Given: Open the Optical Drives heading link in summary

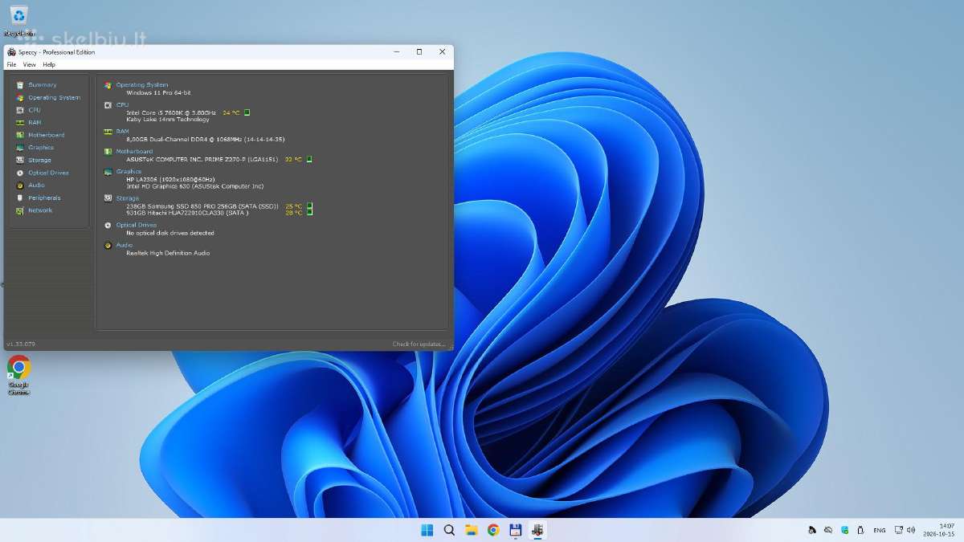Looking at the screenshot, I should pyautogui.click(x=136, y=226).
